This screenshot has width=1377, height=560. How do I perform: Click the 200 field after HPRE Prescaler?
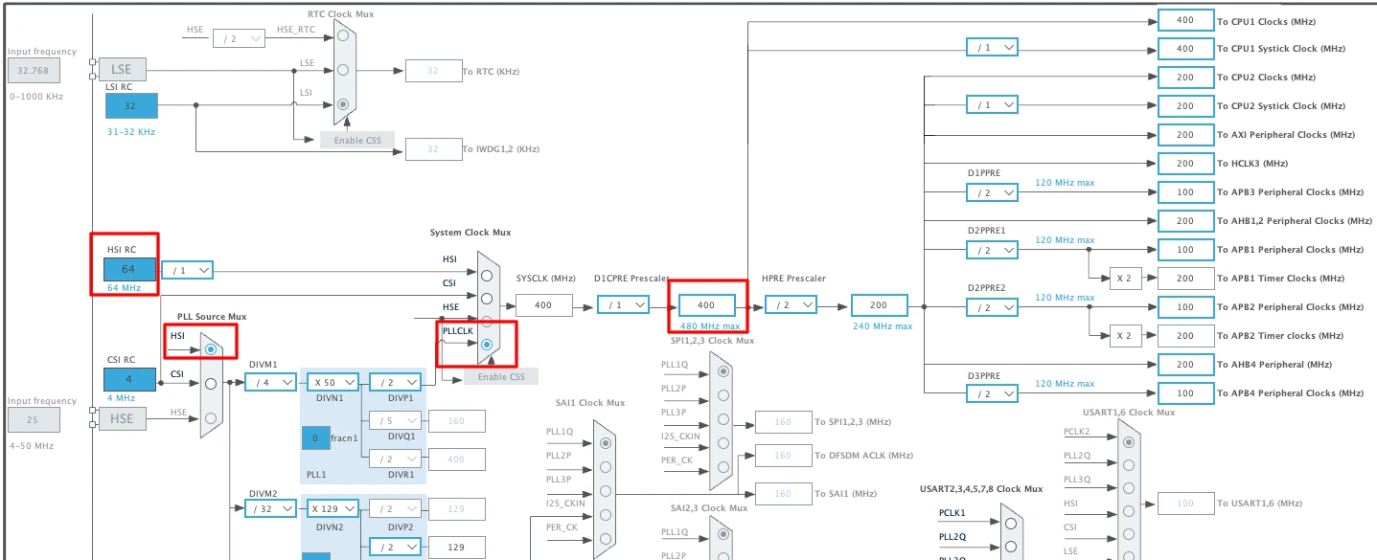point(879,305)
